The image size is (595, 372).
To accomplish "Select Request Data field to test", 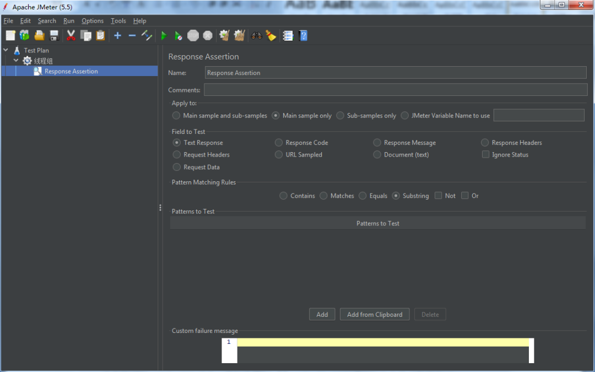I will point(176,167).
